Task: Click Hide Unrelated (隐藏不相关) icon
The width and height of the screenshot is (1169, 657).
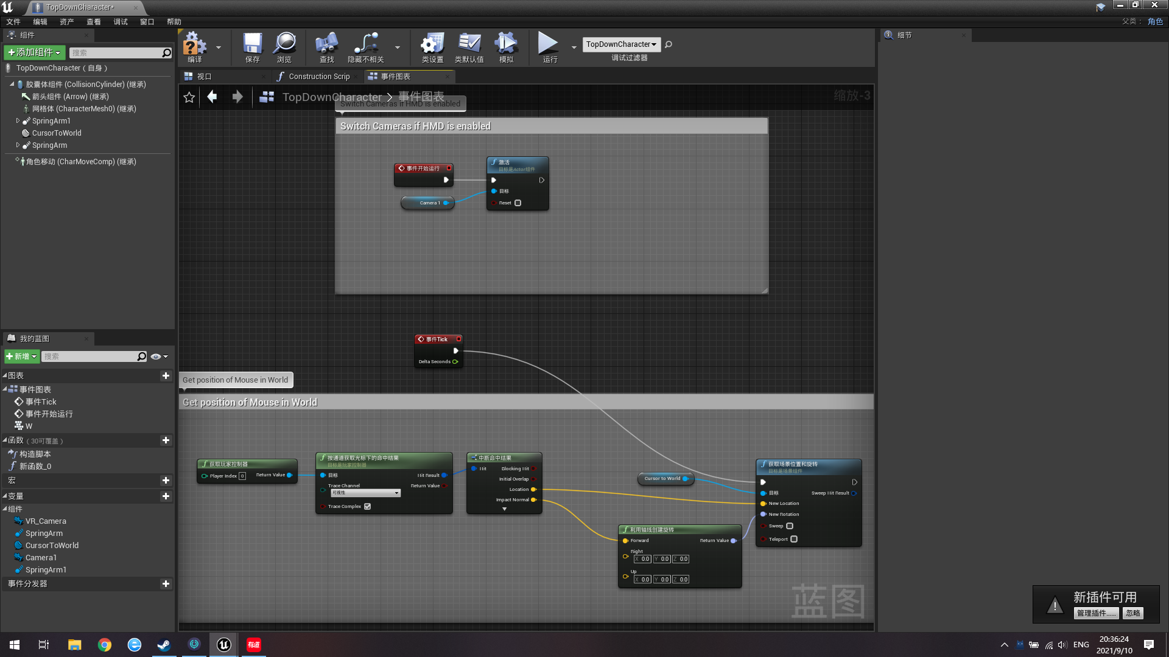Action: click(x=366, y=47)
